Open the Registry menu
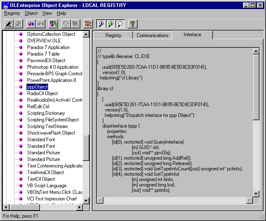This screenshot has height=221, width=266. click(x=12, y=13)
